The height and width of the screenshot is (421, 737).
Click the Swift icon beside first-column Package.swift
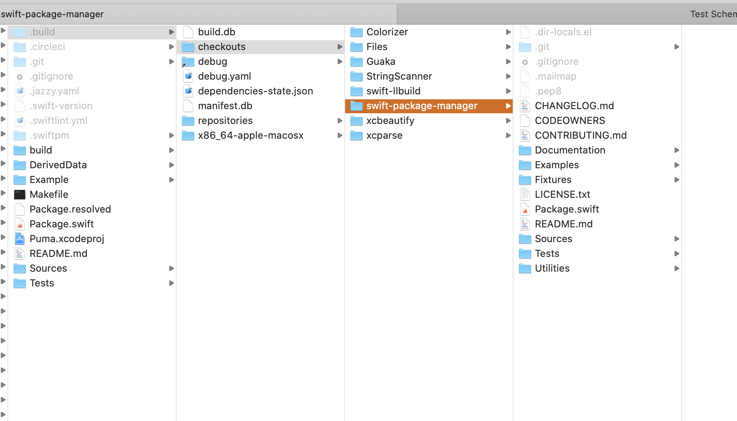click(20, 224)
